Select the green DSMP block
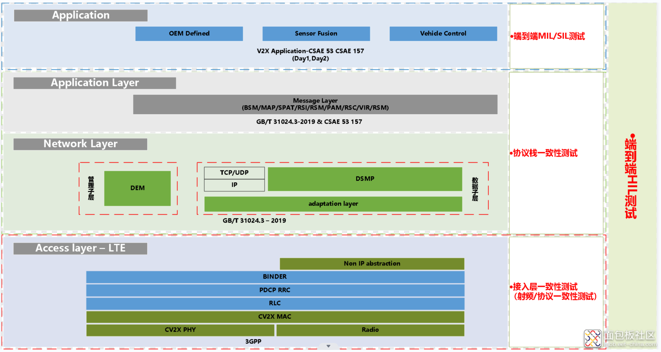Screen dimensions: 661x352 365,179
